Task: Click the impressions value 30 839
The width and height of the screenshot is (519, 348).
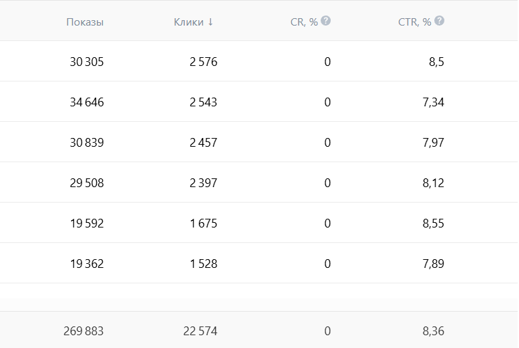Action: click(87, 143)
